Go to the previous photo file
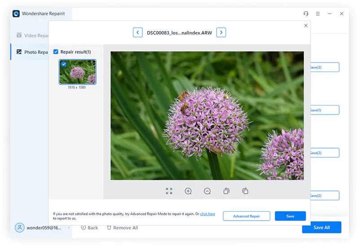This screenshot has width=359, height=246. tap(138, 32)
